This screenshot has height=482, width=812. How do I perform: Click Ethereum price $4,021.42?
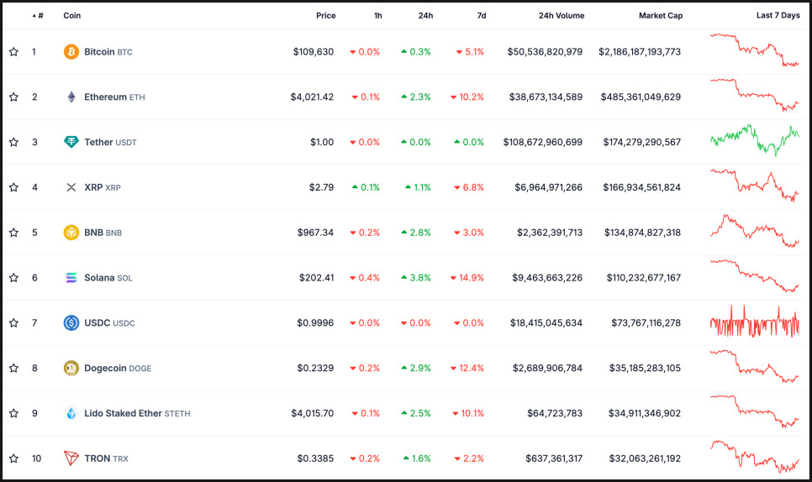click(x=312, y=97)
